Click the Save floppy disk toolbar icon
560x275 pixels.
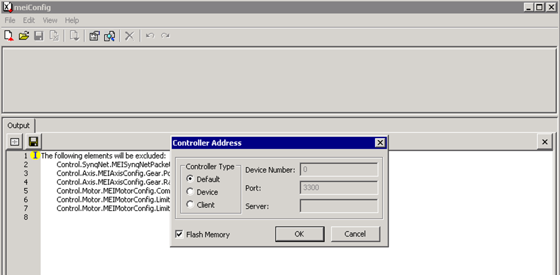click(38, 36)
